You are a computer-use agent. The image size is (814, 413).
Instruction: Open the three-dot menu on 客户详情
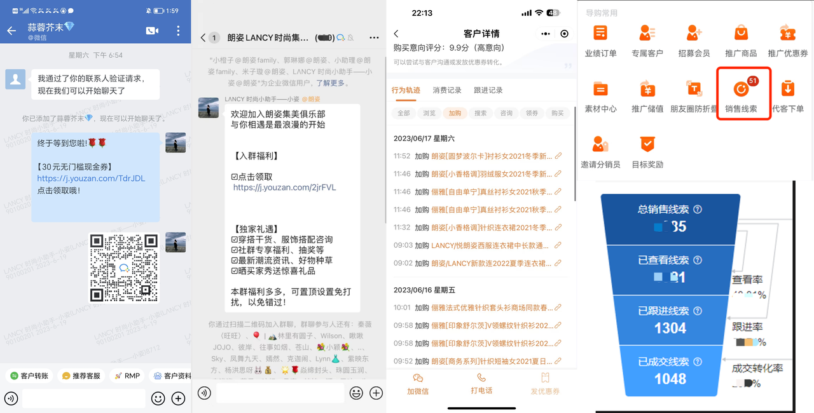pyautogui.click(x=546, y=34)
